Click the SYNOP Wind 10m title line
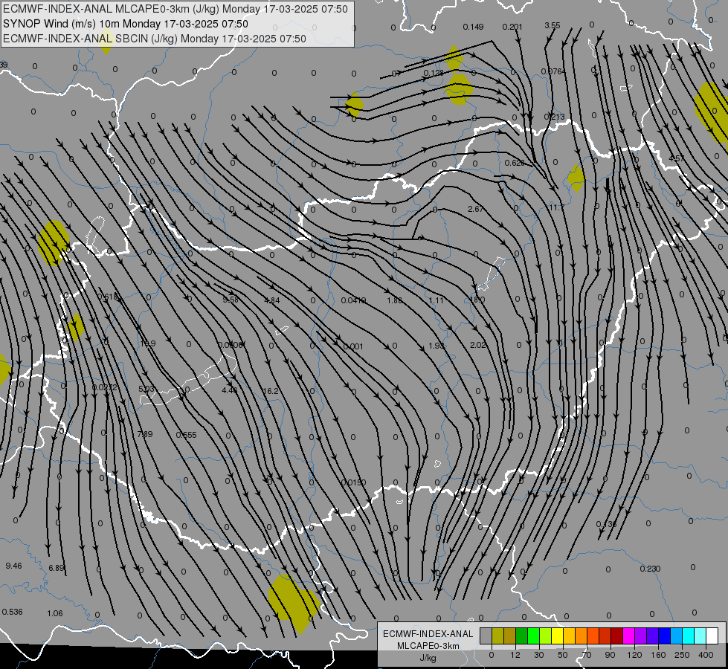Screen dimensions: 728x669 pos(126,24)
